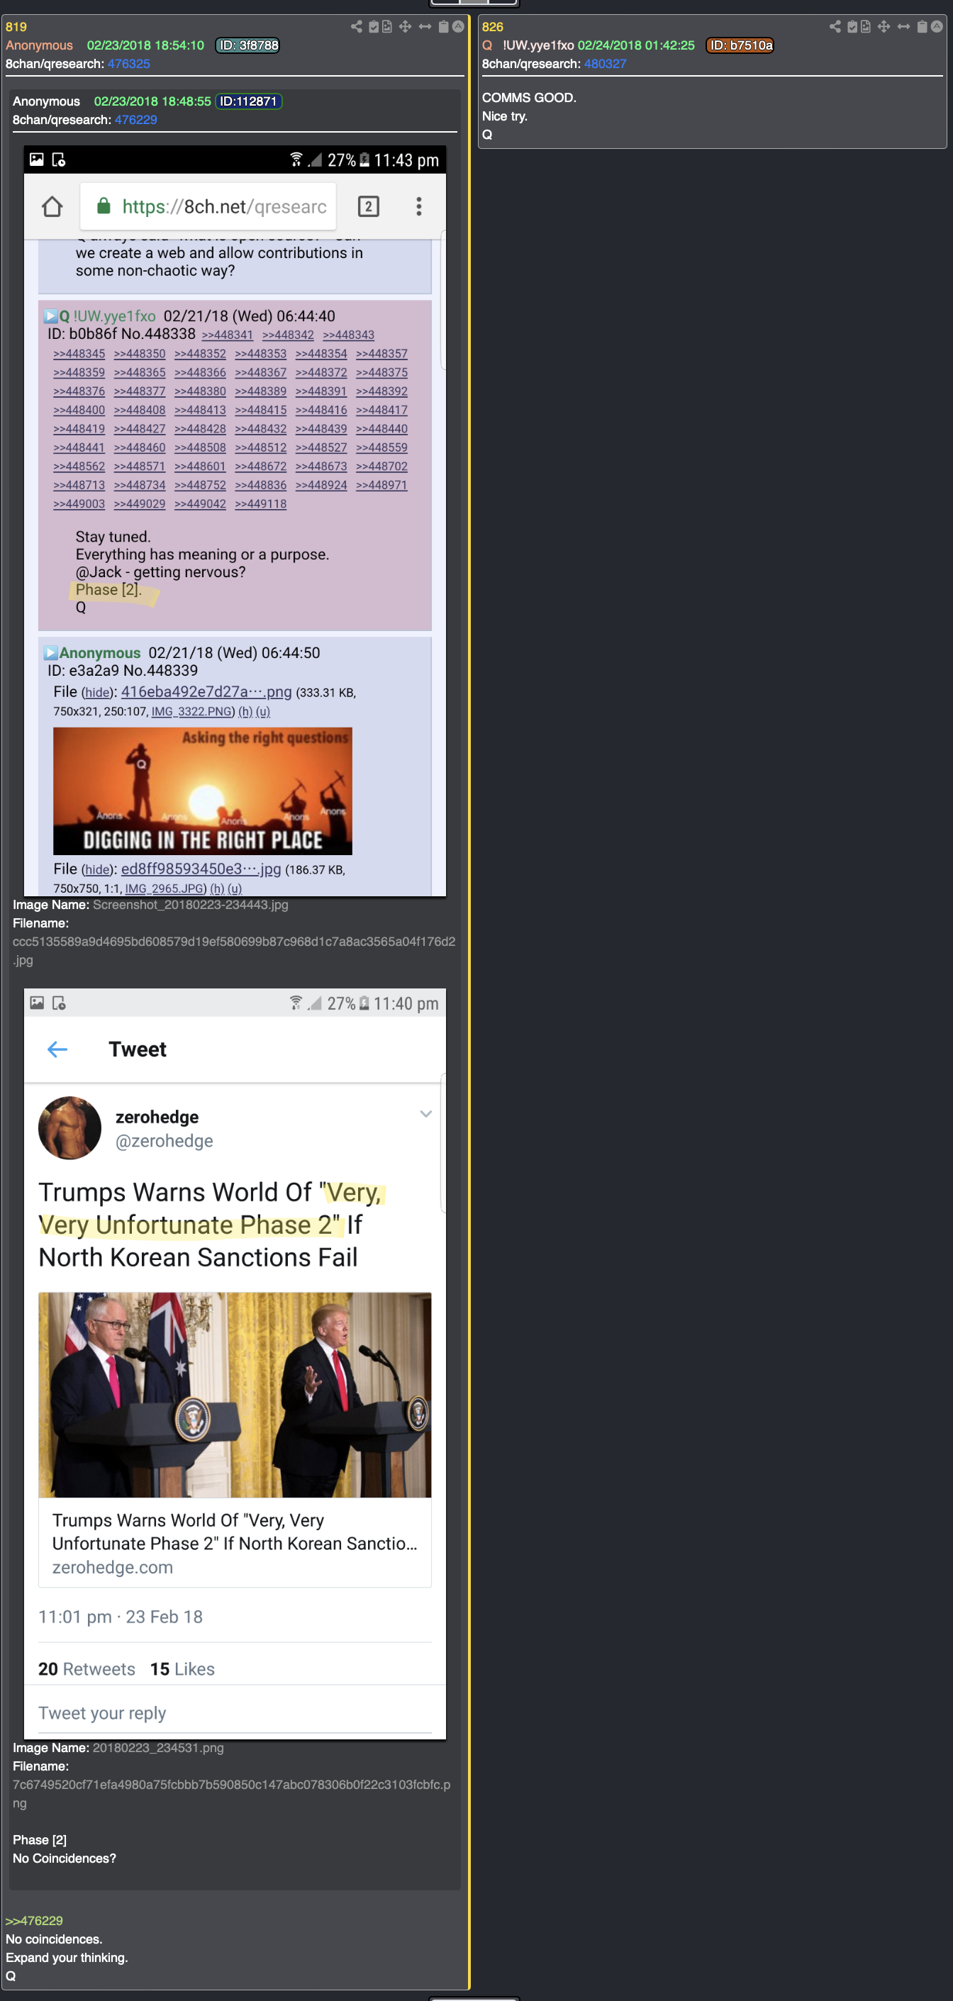Click the clipboard icon on post 826
Image resolution: width=953 pixels, height=2001 pixels.
click(x=922, y=26)
